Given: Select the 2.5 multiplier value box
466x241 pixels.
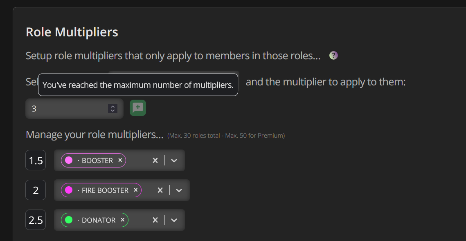Looking at the screenshot, I should tap(36, 220).
